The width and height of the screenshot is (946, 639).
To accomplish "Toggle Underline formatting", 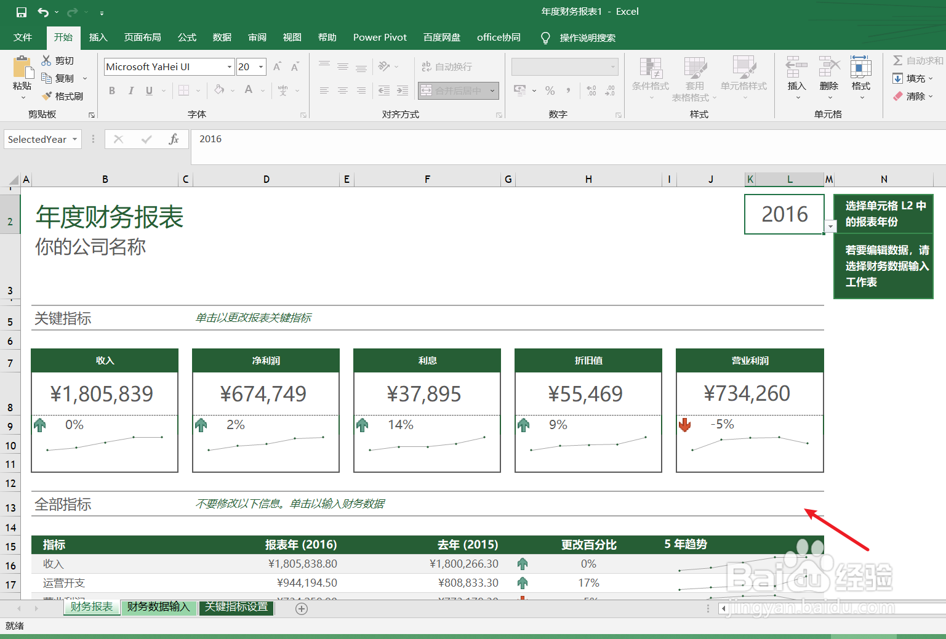I will point(149,90).
